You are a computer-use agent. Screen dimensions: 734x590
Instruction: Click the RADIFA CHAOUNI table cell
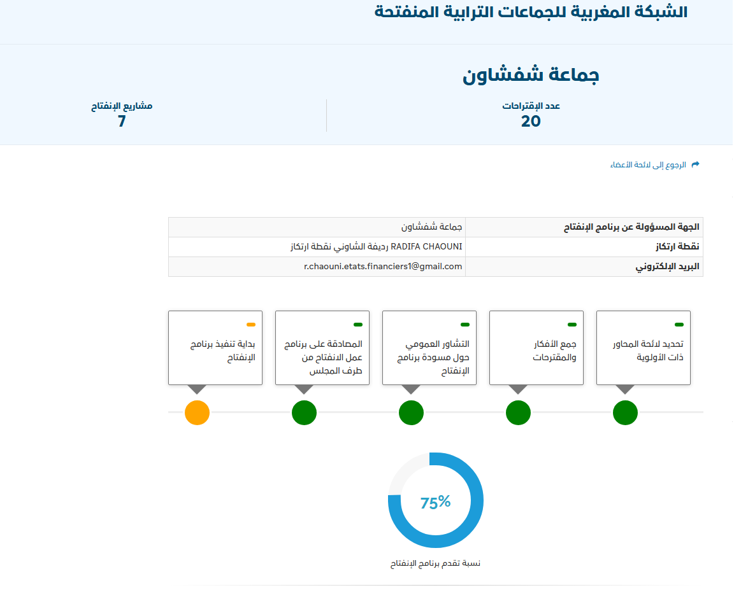pos(317,247)
